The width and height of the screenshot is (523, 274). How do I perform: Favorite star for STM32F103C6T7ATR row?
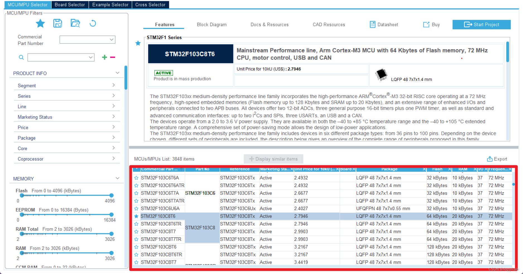(x=136, y=201)
